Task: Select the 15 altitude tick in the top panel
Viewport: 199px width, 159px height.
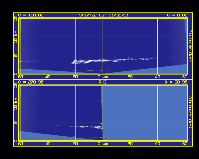Action: (16, 19)
